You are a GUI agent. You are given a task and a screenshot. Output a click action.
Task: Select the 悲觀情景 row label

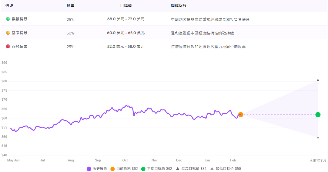[x=19, y=47]
